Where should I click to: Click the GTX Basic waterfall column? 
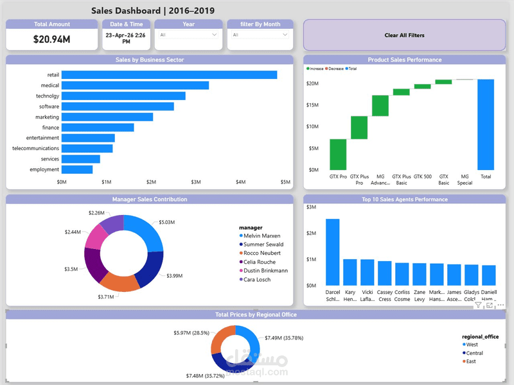click(443, 82)
